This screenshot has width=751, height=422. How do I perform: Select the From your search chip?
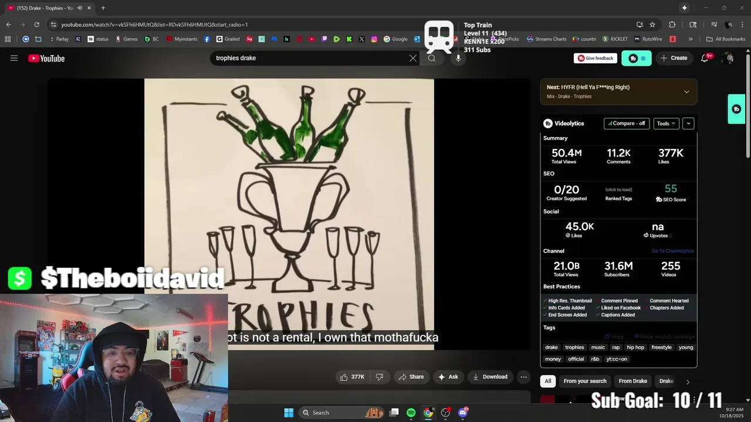[x=585, y=381]
